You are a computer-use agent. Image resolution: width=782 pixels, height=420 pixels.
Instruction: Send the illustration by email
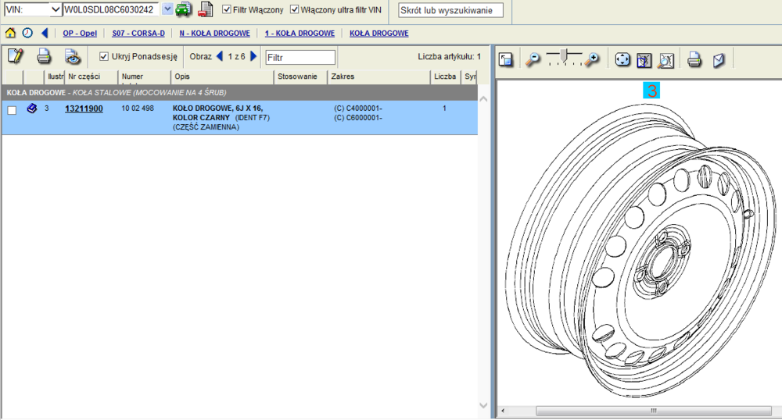point(719,60)
